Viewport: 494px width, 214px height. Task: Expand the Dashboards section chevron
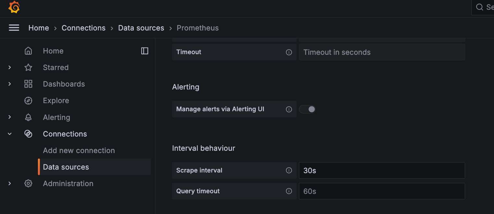click(10, 84)
